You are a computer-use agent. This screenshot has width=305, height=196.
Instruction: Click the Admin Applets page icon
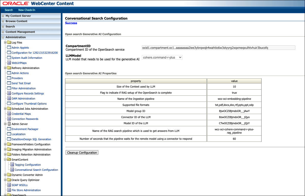coord(9,48)
